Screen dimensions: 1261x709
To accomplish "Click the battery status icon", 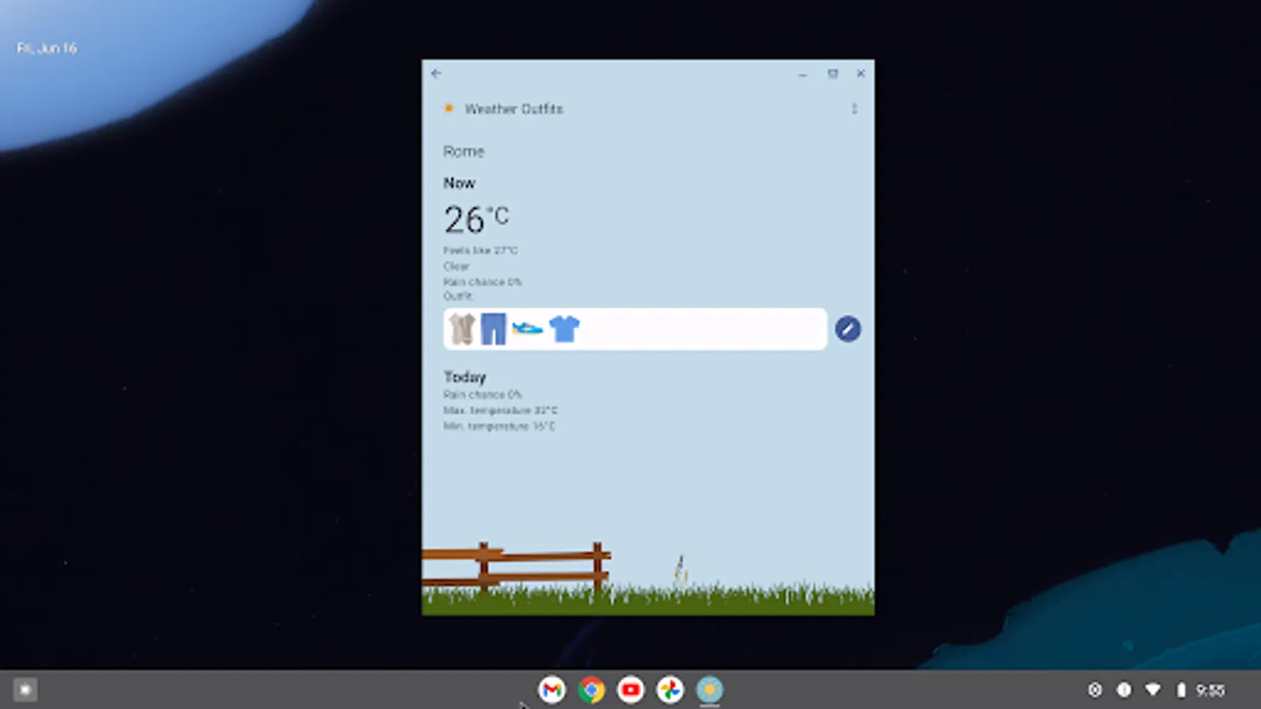I will click(x=1181, y=690).
